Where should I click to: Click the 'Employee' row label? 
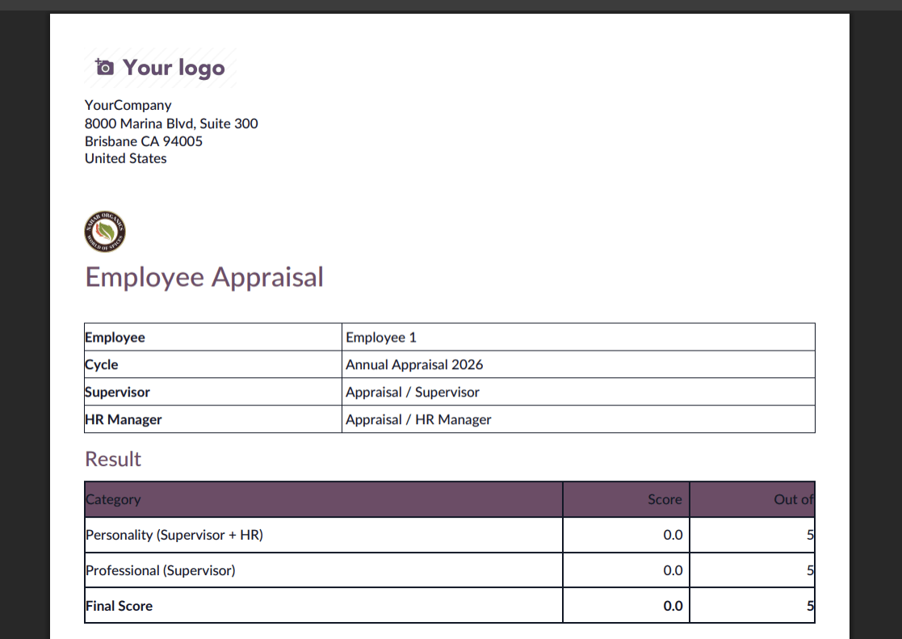115,338
